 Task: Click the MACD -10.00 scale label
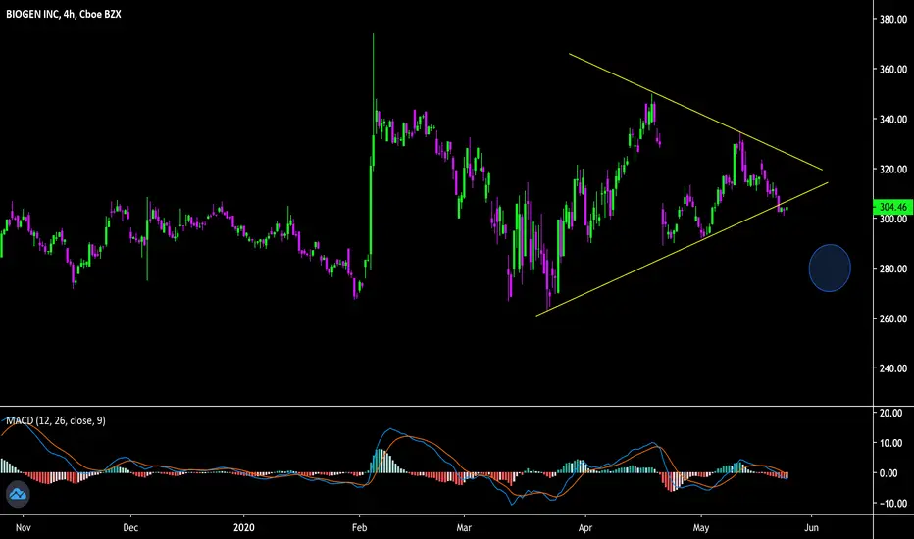(892, 504)
